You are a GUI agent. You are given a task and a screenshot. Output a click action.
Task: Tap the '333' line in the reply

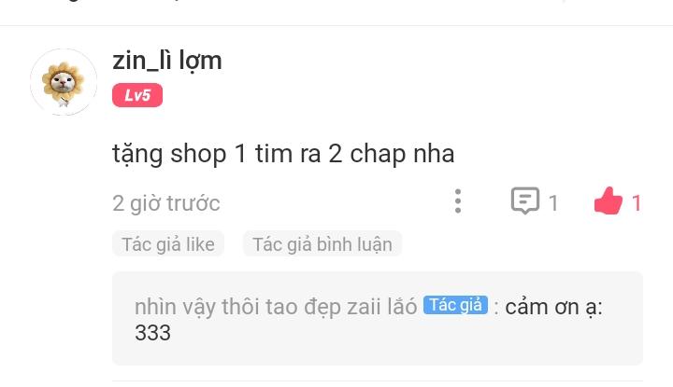[x=152, y=333]
